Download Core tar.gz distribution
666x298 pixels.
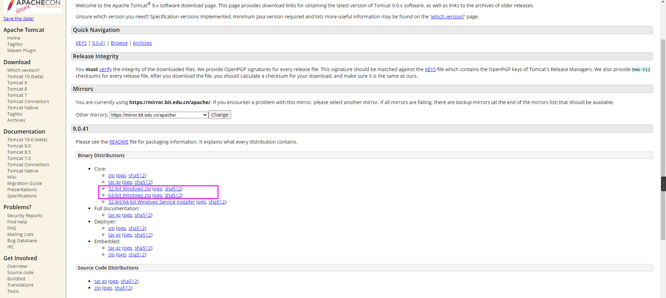[114, 182]
